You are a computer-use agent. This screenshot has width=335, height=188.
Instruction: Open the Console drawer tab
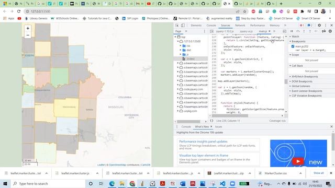click(x=186, y=126)
